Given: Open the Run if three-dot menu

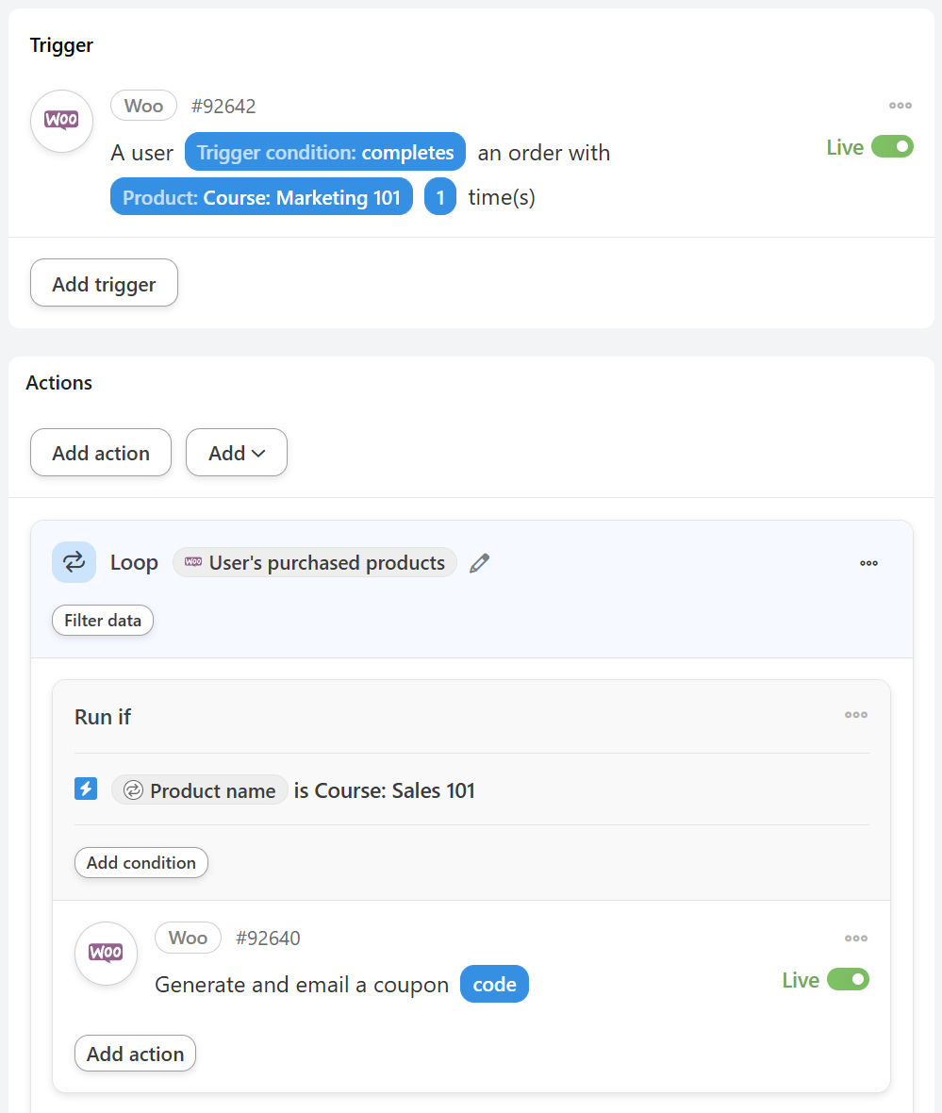Looking at the screenshot, I should point(855,715).
